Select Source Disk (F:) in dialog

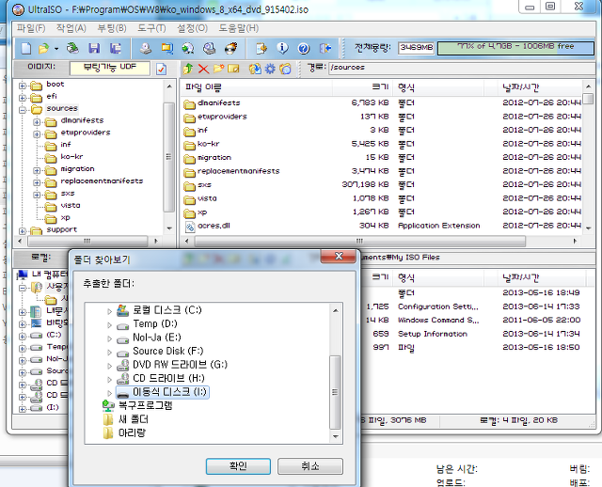(167, 351)
